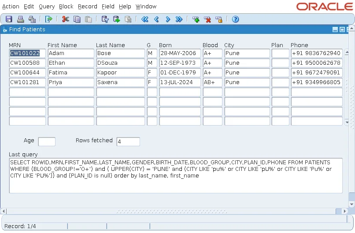355x233 pixels.
Task: Jump to the previous block, double-left arrow
Action: tap(145, 19)
